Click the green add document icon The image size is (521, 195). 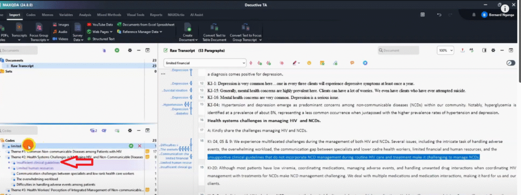point(117,51)
